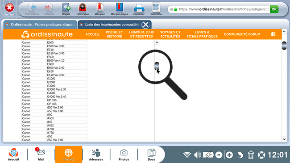Open HUMOUR, JEUX ET RECETTES menu
This screenshot has height=163, width=290.
pyautogui.click(x=141, y=34)
